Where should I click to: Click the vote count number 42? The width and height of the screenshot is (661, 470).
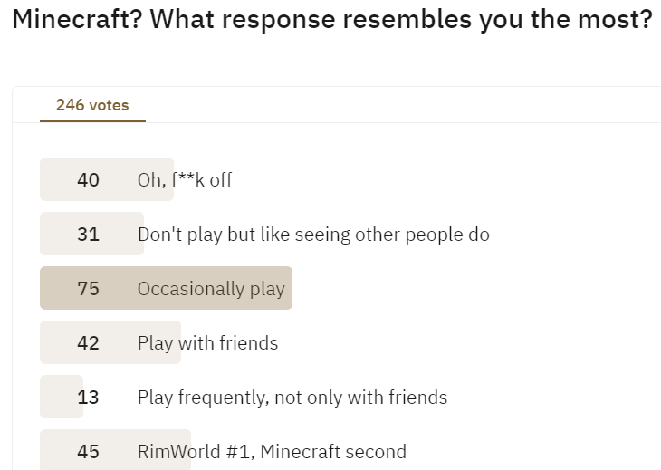click(x=88, y=343)
